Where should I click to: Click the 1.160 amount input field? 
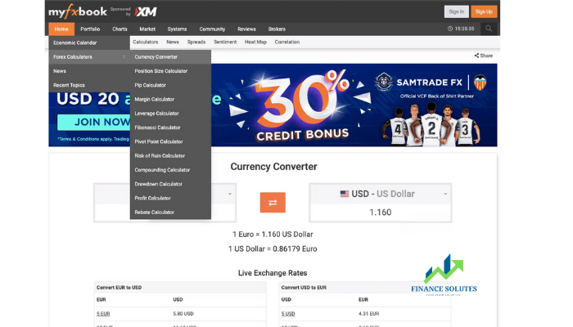coord(381,213)
